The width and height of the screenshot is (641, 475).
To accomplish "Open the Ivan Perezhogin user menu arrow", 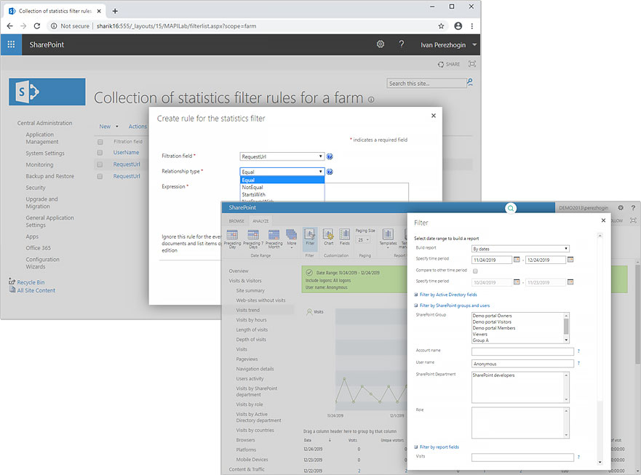I will [x=474, y=44].
